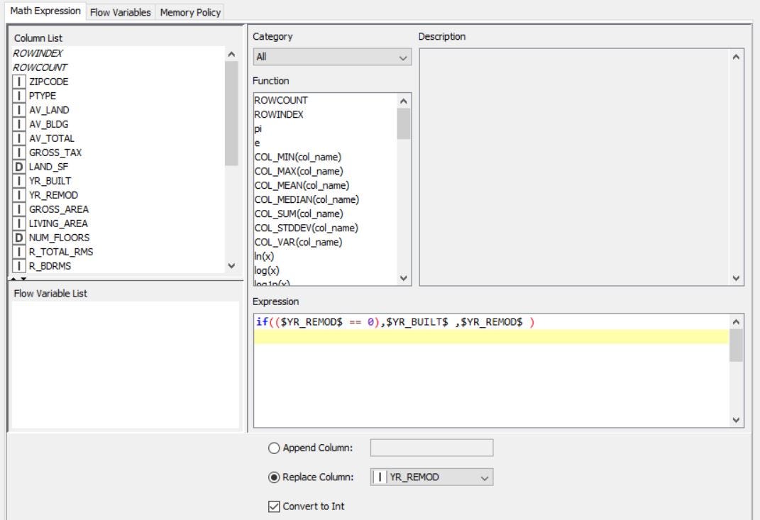Select COL_MEDIAN(col_name) function
Image resolution: width=760 pixels, height=520 pixels.
click(x=307, y=199)
